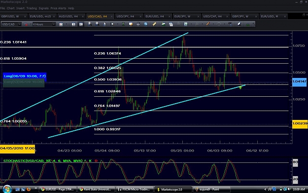308x193 pixels.
Task: Close the USD/CAD, H4 chart tab
Action: (111, 16)
